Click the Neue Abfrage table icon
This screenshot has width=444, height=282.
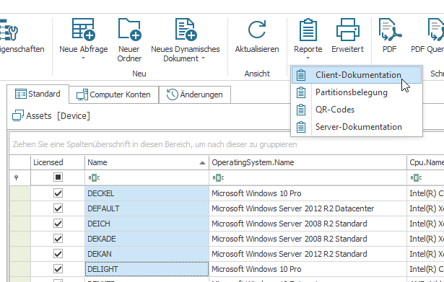83,30
